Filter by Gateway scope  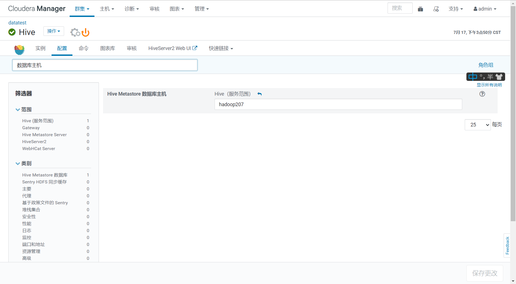pyautogui.click(x=31, y=128)
